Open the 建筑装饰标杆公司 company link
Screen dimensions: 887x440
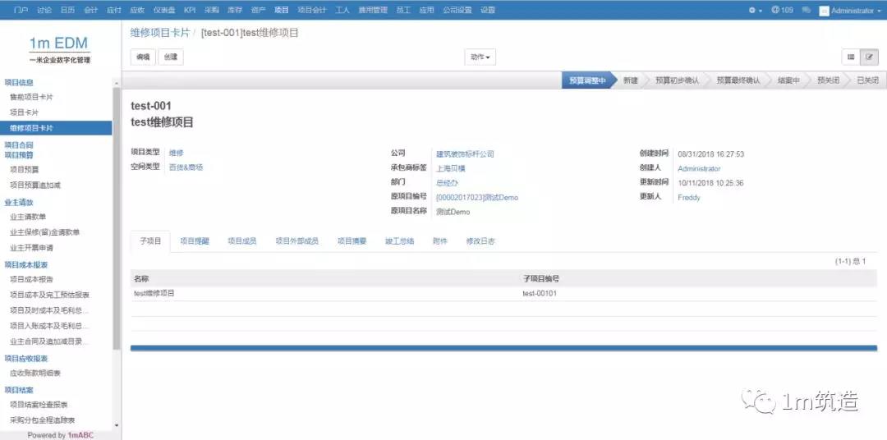tap(465, 154)
